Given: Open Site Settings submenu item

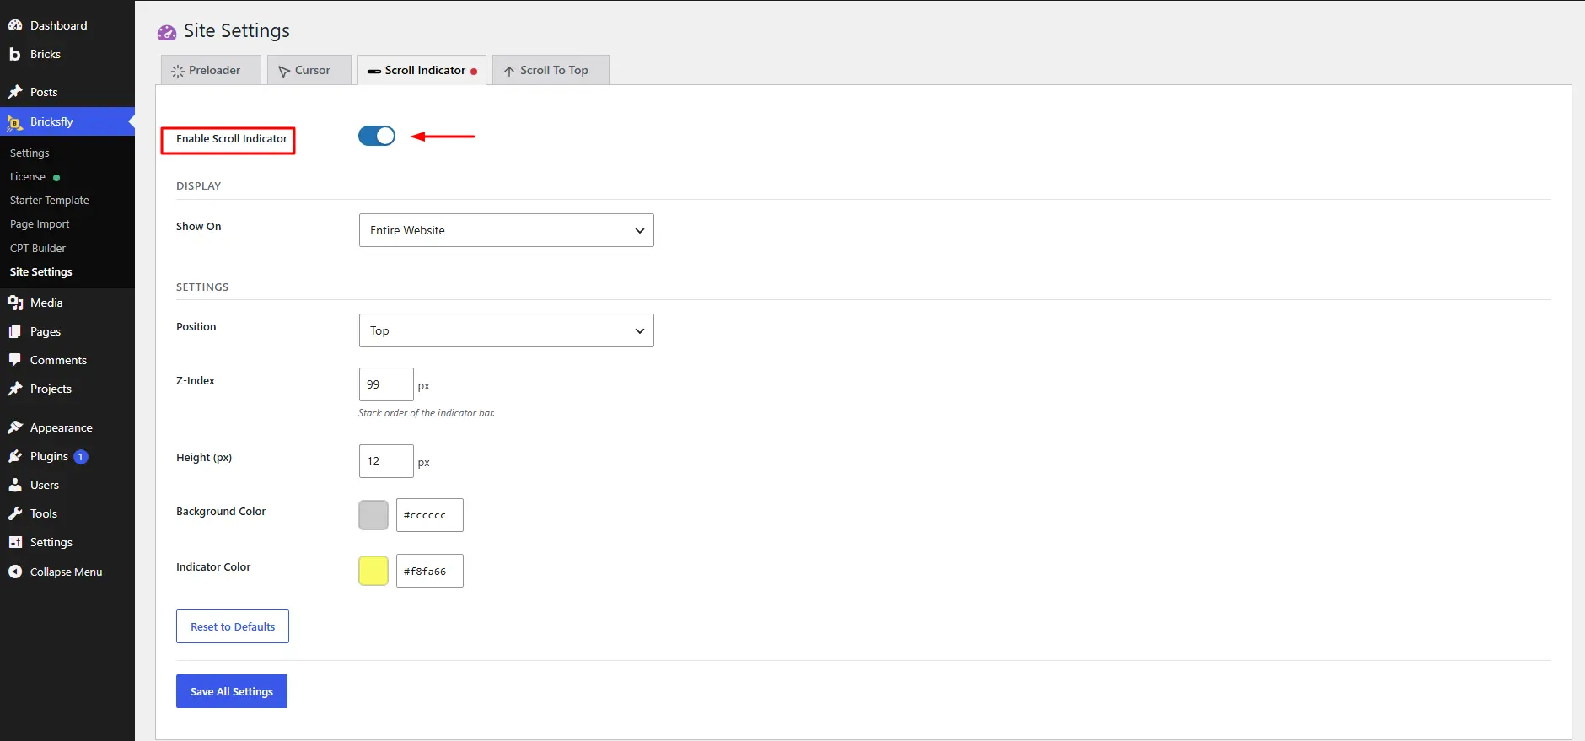Looking at the screenshot, I should coord(41,271).
